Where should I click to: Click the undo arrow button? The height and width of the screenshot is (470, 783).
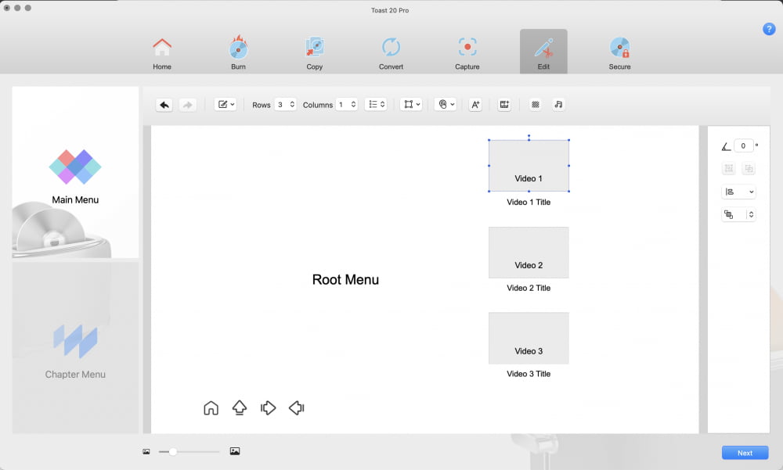tap(164, 105)
